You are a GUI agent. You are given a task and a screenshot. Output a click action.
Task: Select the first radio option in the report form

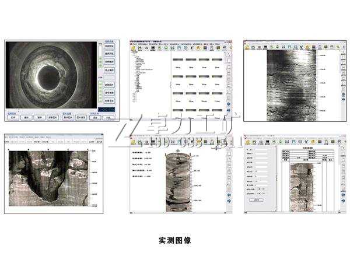pyautogui.click(x=258, y=188)
